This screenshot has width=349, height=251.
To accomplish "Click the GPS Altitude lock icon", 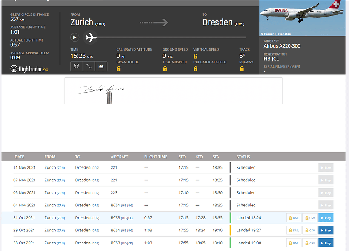I will click(119, 69).
